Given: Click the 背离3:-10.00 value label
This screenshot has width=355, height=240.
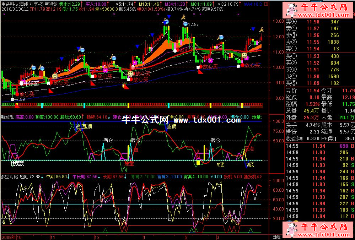Looking at the screenshot, I should click(170, 176).
